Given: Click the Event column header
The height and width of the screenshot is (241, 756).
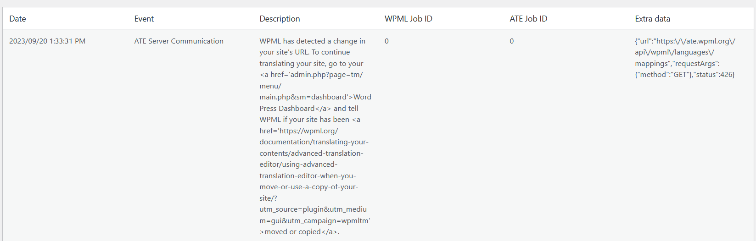Looking at the screenshot, I should point(144,19).
